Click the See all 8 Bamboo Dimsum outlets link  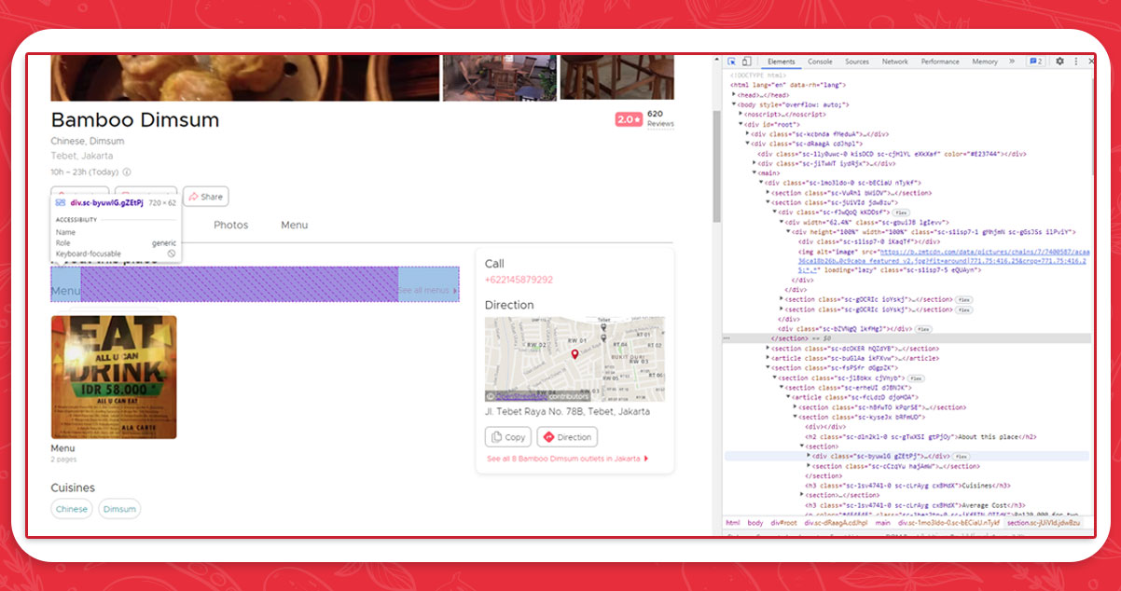(566, 459)
